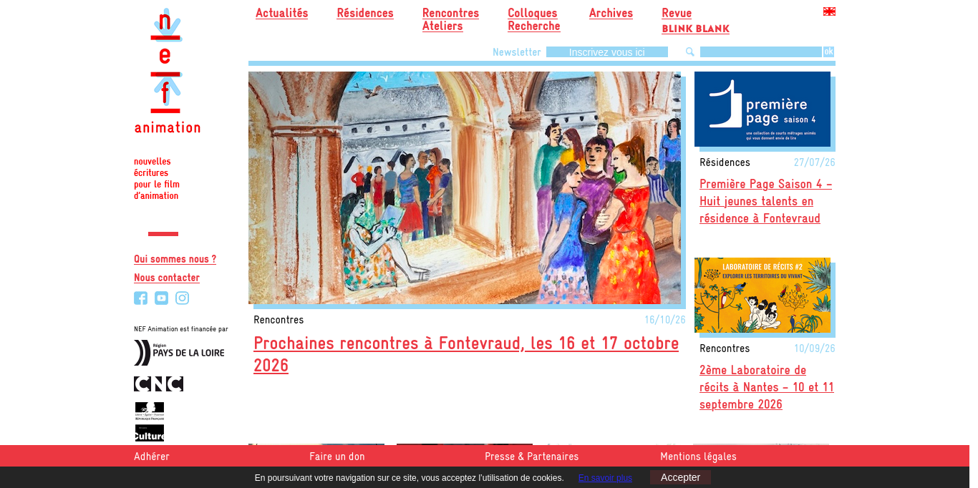
Task: Open Prochaines rencontres à Fontevraud article link
Action: pos(466,354)
